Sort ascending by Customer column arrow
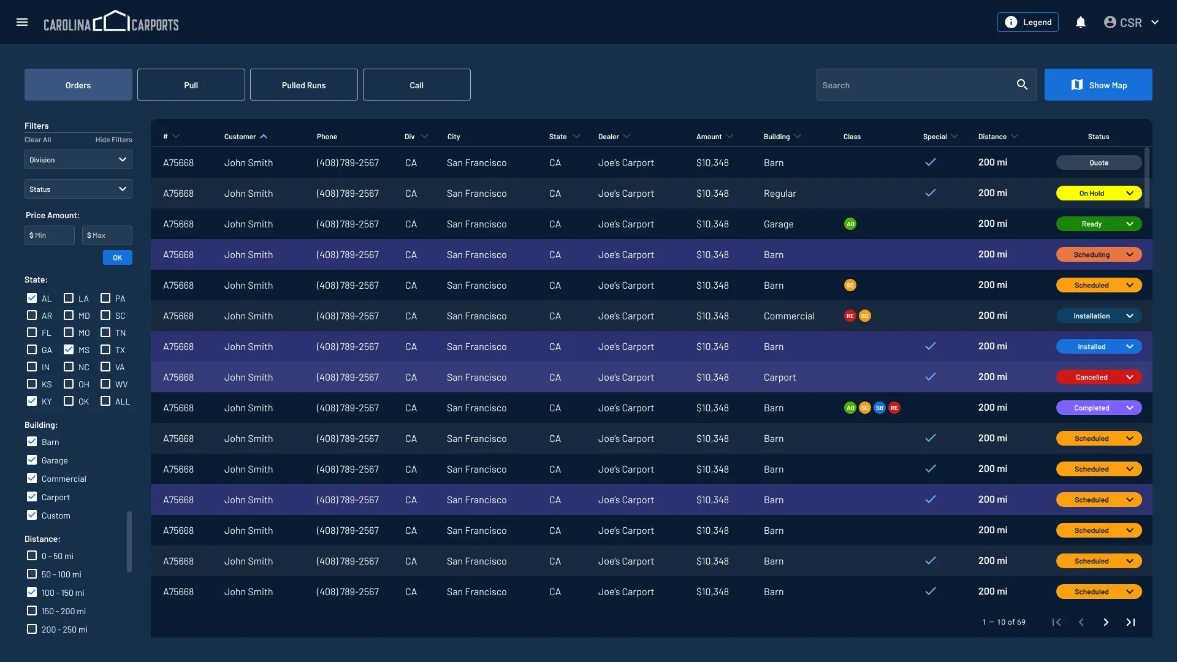Screen dimensions: 1177x662 [264, 137]
